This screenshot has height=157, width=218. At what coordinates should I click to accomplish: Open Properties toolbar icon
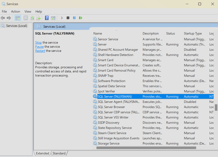coord(26,18)
